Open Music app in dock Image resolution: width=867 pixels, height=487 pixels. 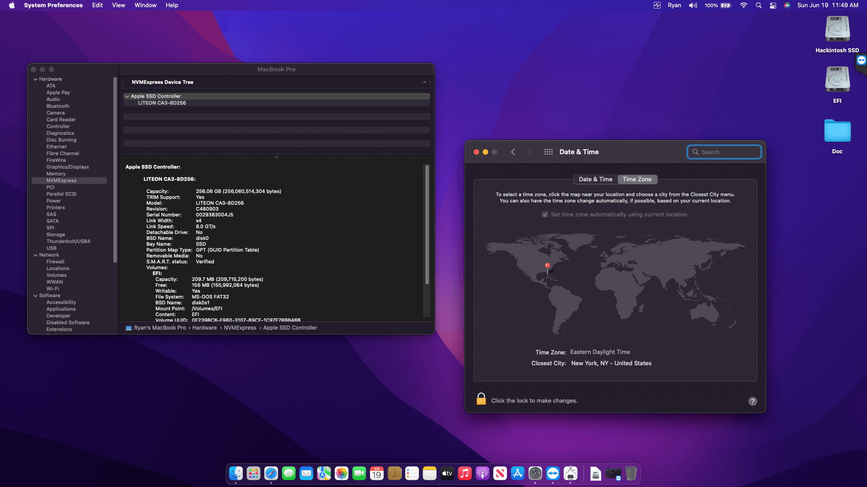pos(465,473)
